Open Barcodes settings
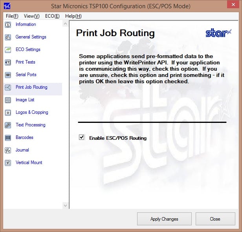This screenshot has width=242, height=232. click(x=24, y=137)
